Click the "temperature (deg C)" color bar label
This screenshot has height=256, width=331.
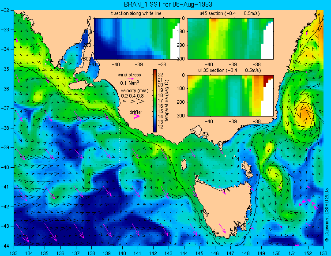(167, 101)
